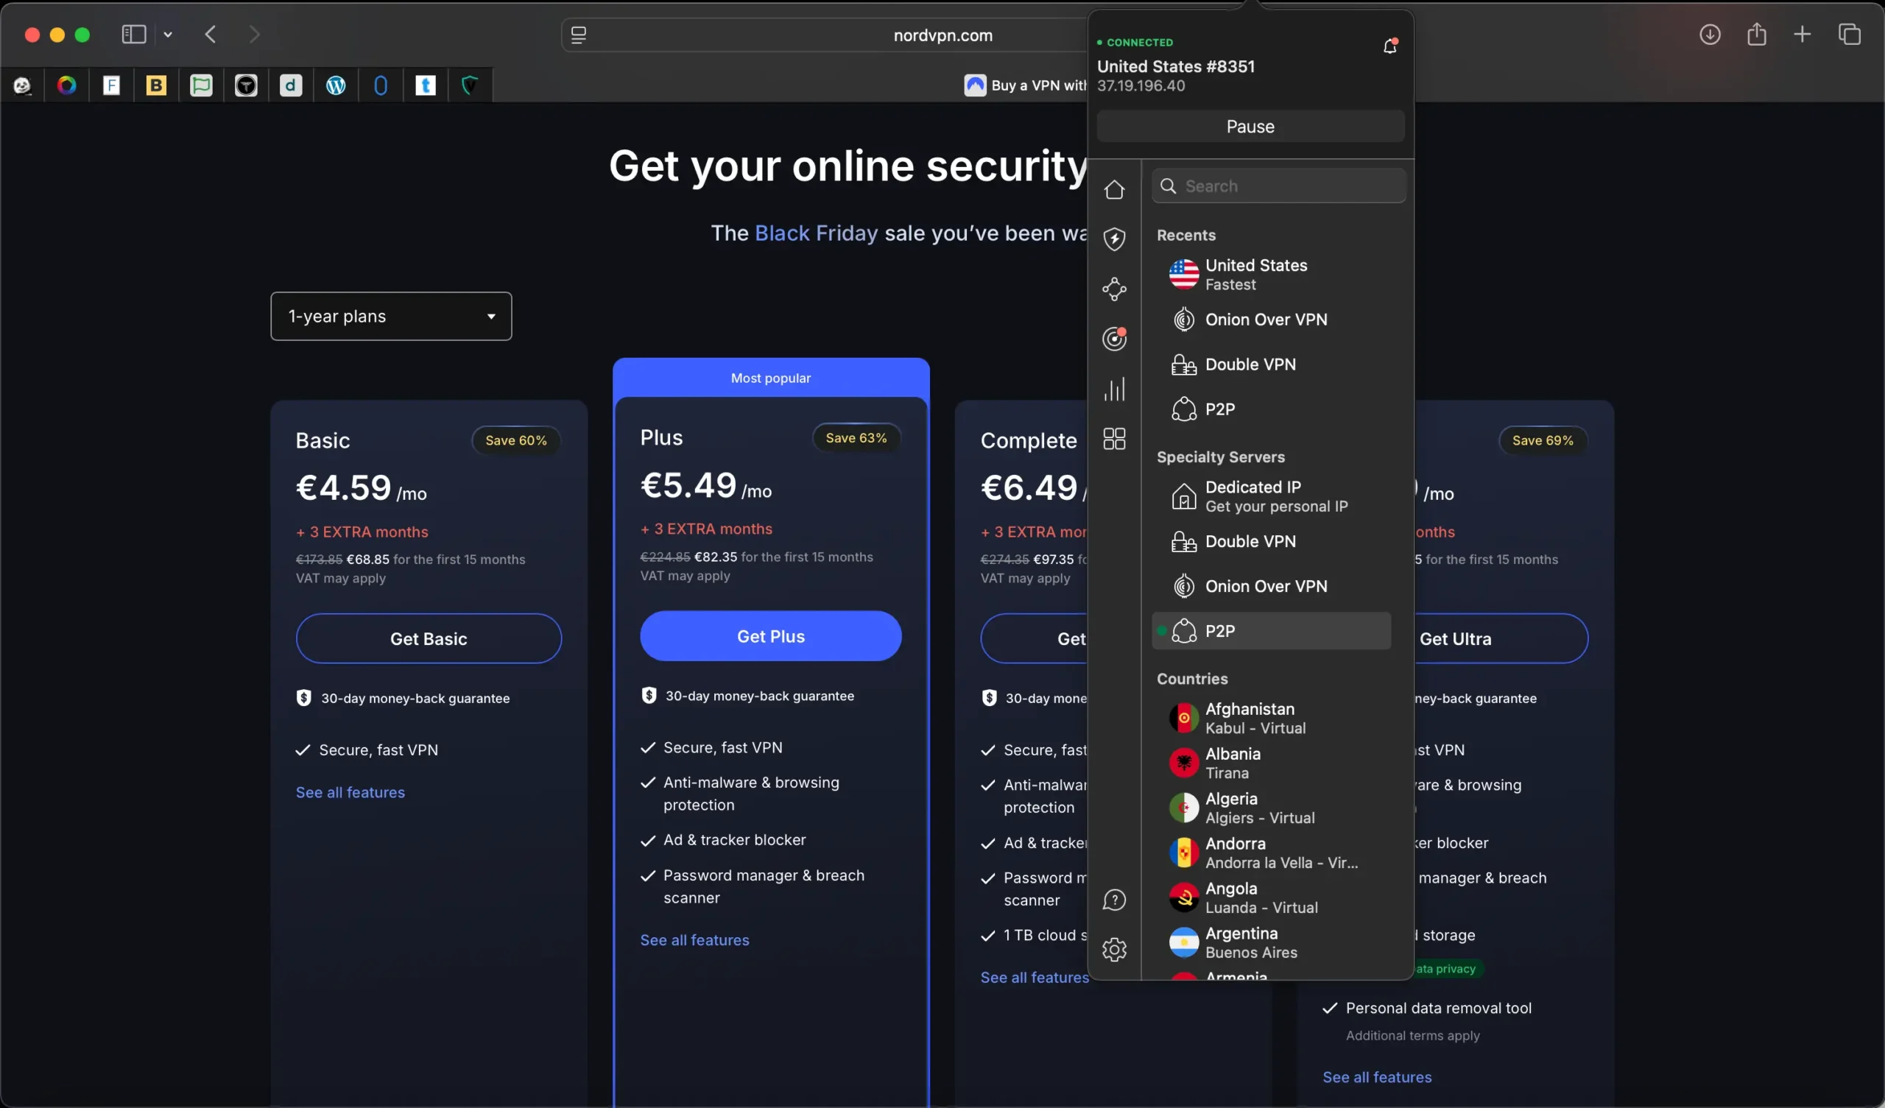Open Threat Protection in the VPN sidebar
The width and height of the screenshot is (1885, 1108).
pyautogui.click(x=1114, y=239)
